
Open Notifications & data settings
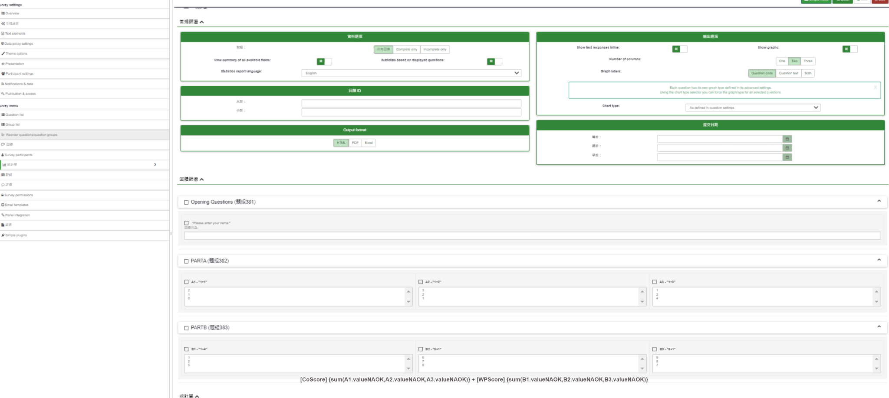pos(19,84)
